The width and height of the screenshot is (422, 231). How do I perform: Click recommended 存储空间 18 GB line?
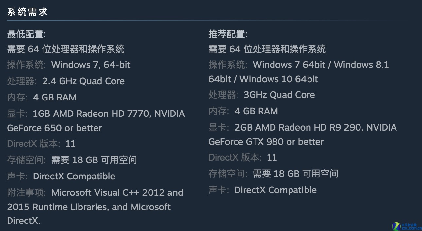(x=273, y=174)
